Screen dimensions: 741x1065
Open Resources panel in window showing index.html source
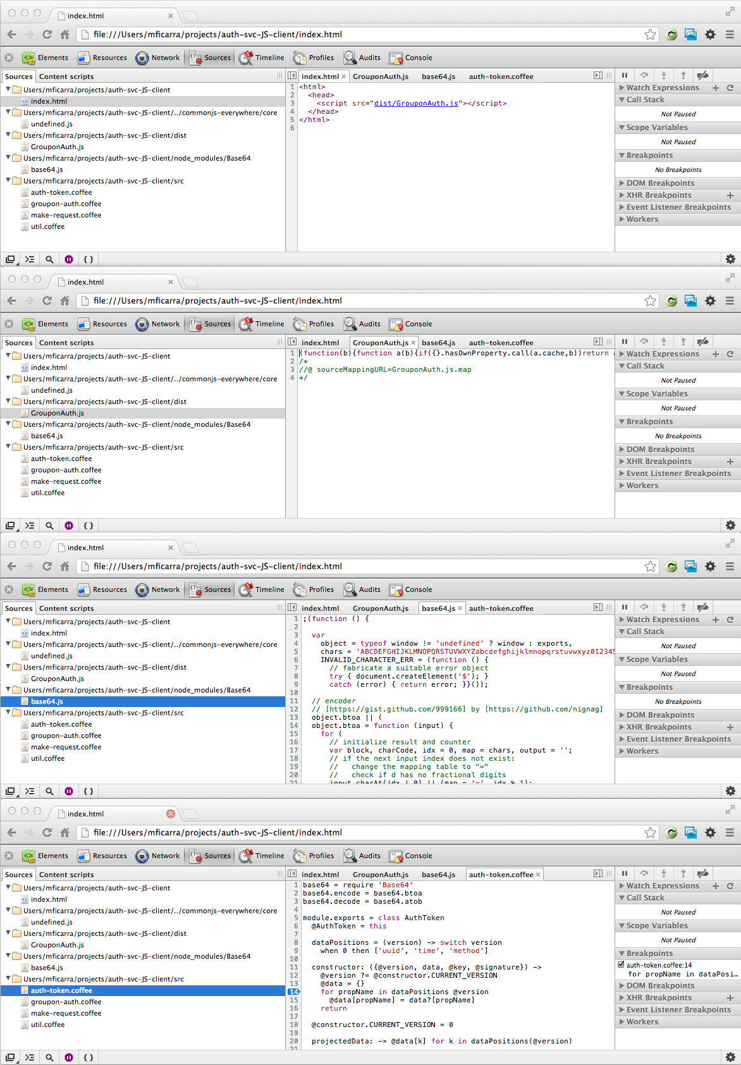click(102, 58)
